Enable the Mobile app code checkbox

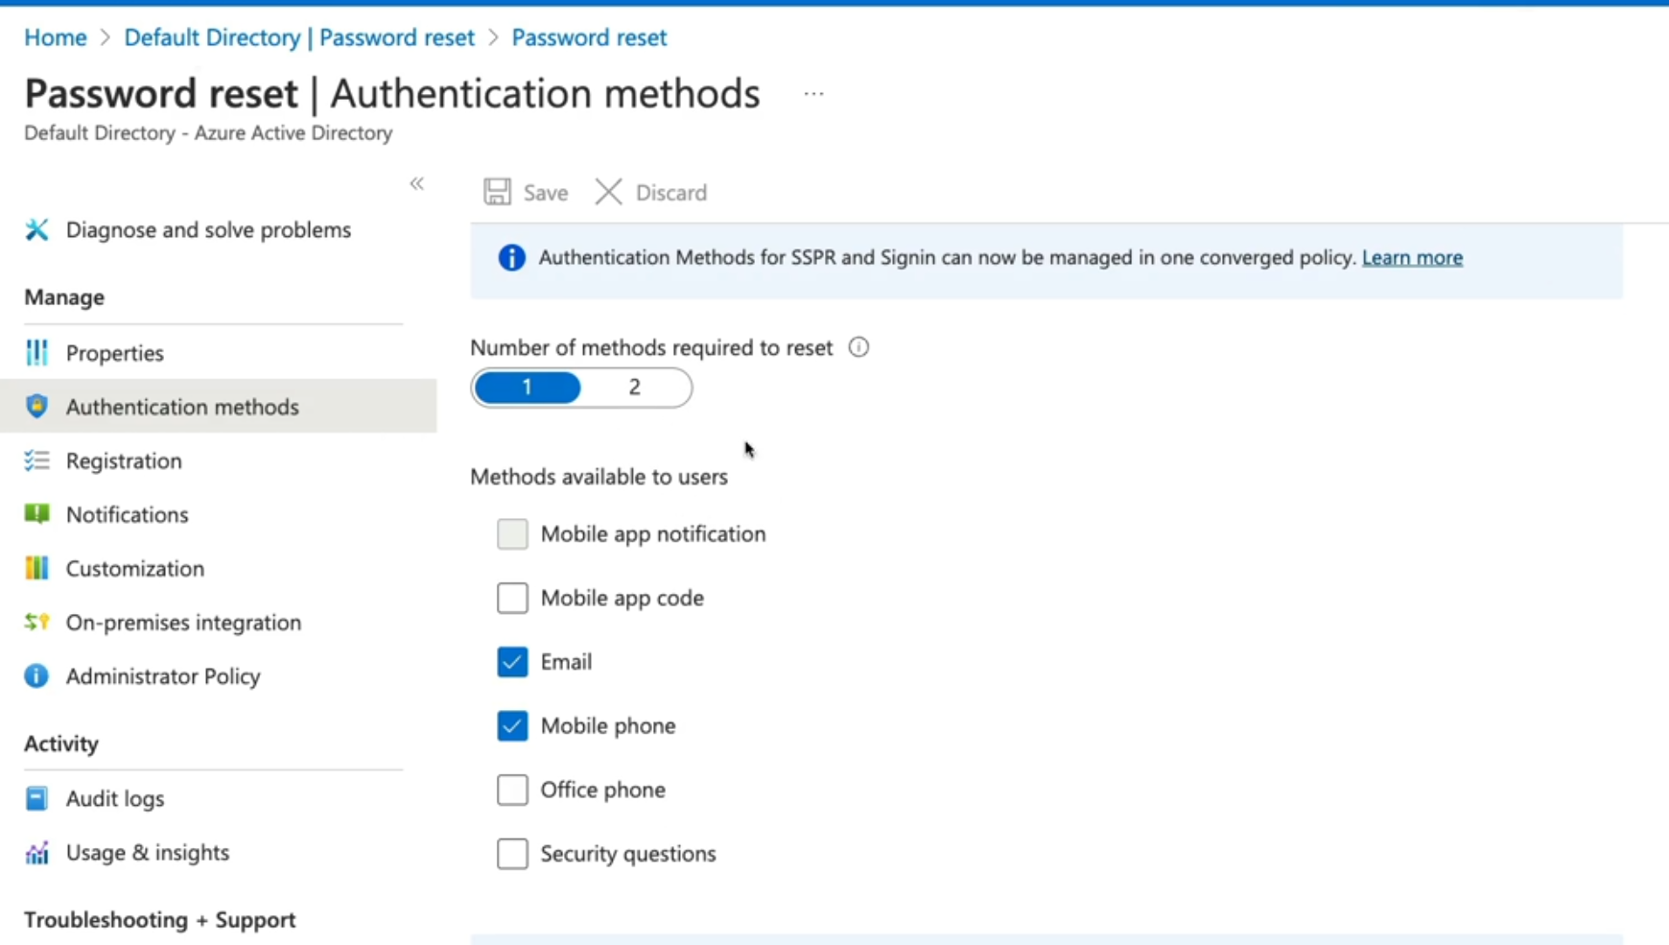point(512,598)
